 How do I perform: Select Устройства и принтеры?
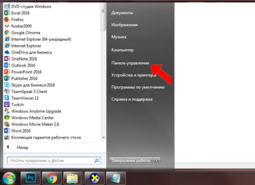click(x=134, y=75)
